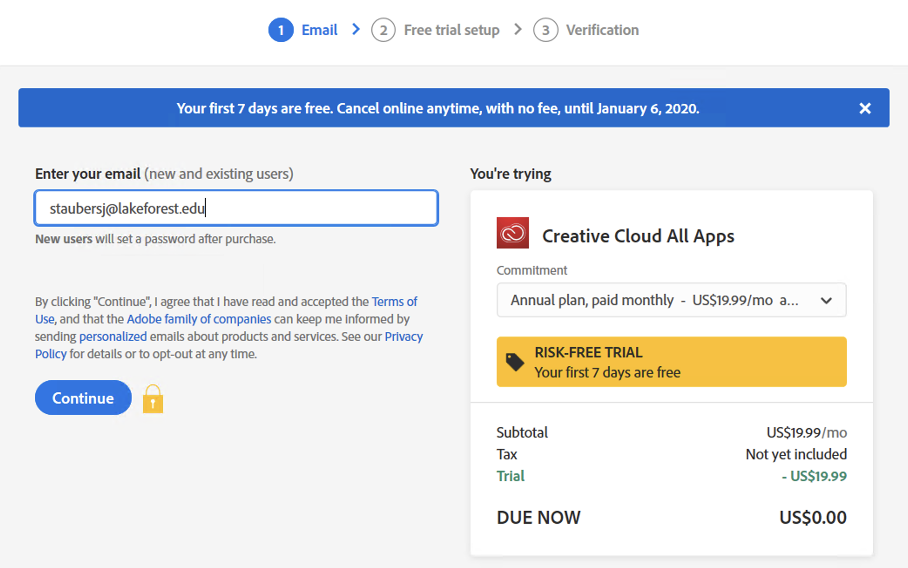
Task: Click the Subtotal US$19.99/mo value
Action: pyautogui.click(x=806, y=432)
